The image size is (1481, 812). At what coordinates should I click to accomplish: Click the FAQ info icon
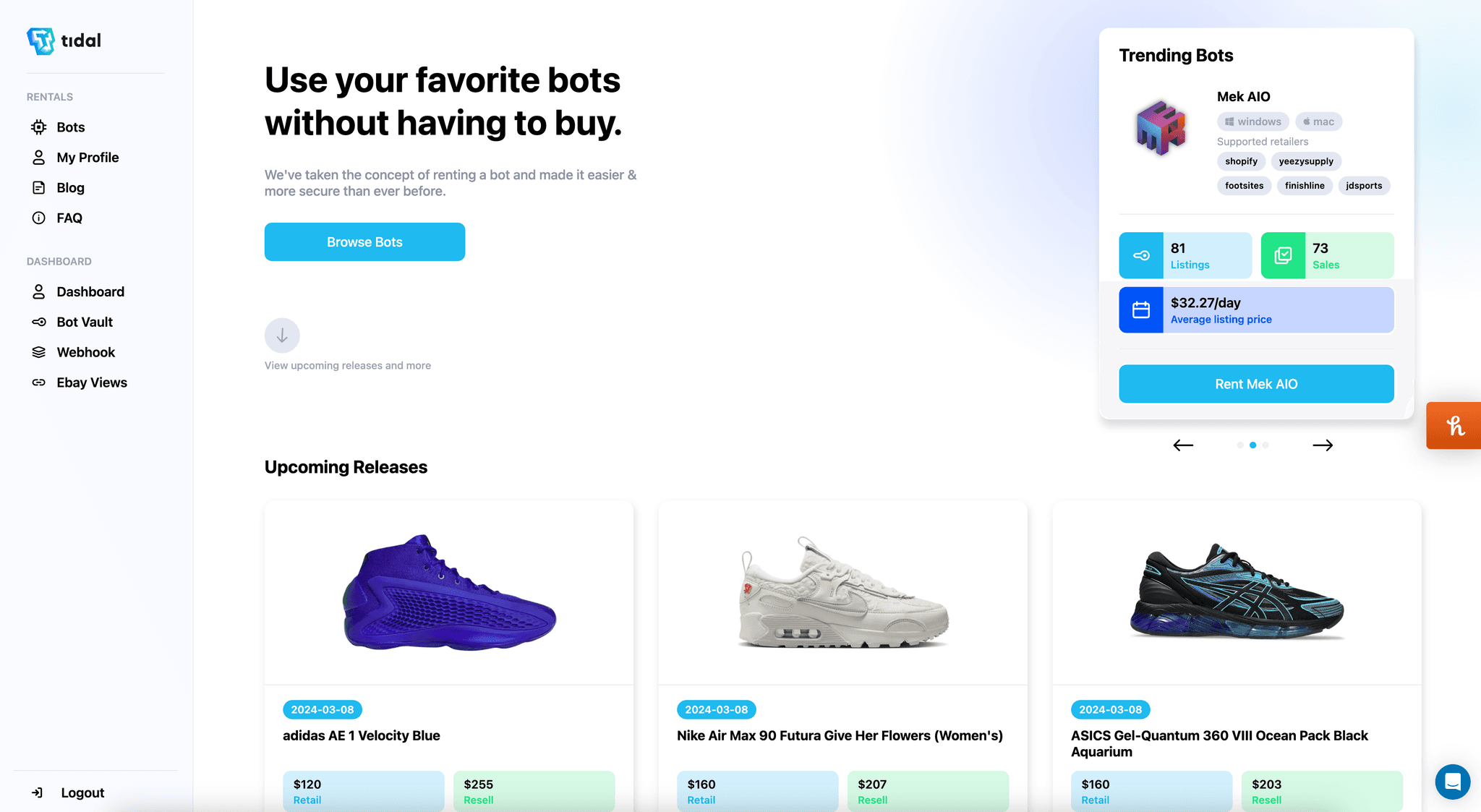point(39,218)
